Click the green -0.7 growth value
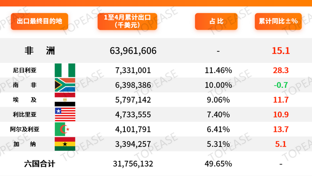The image size is (312, 176). (x=281, y=85)
